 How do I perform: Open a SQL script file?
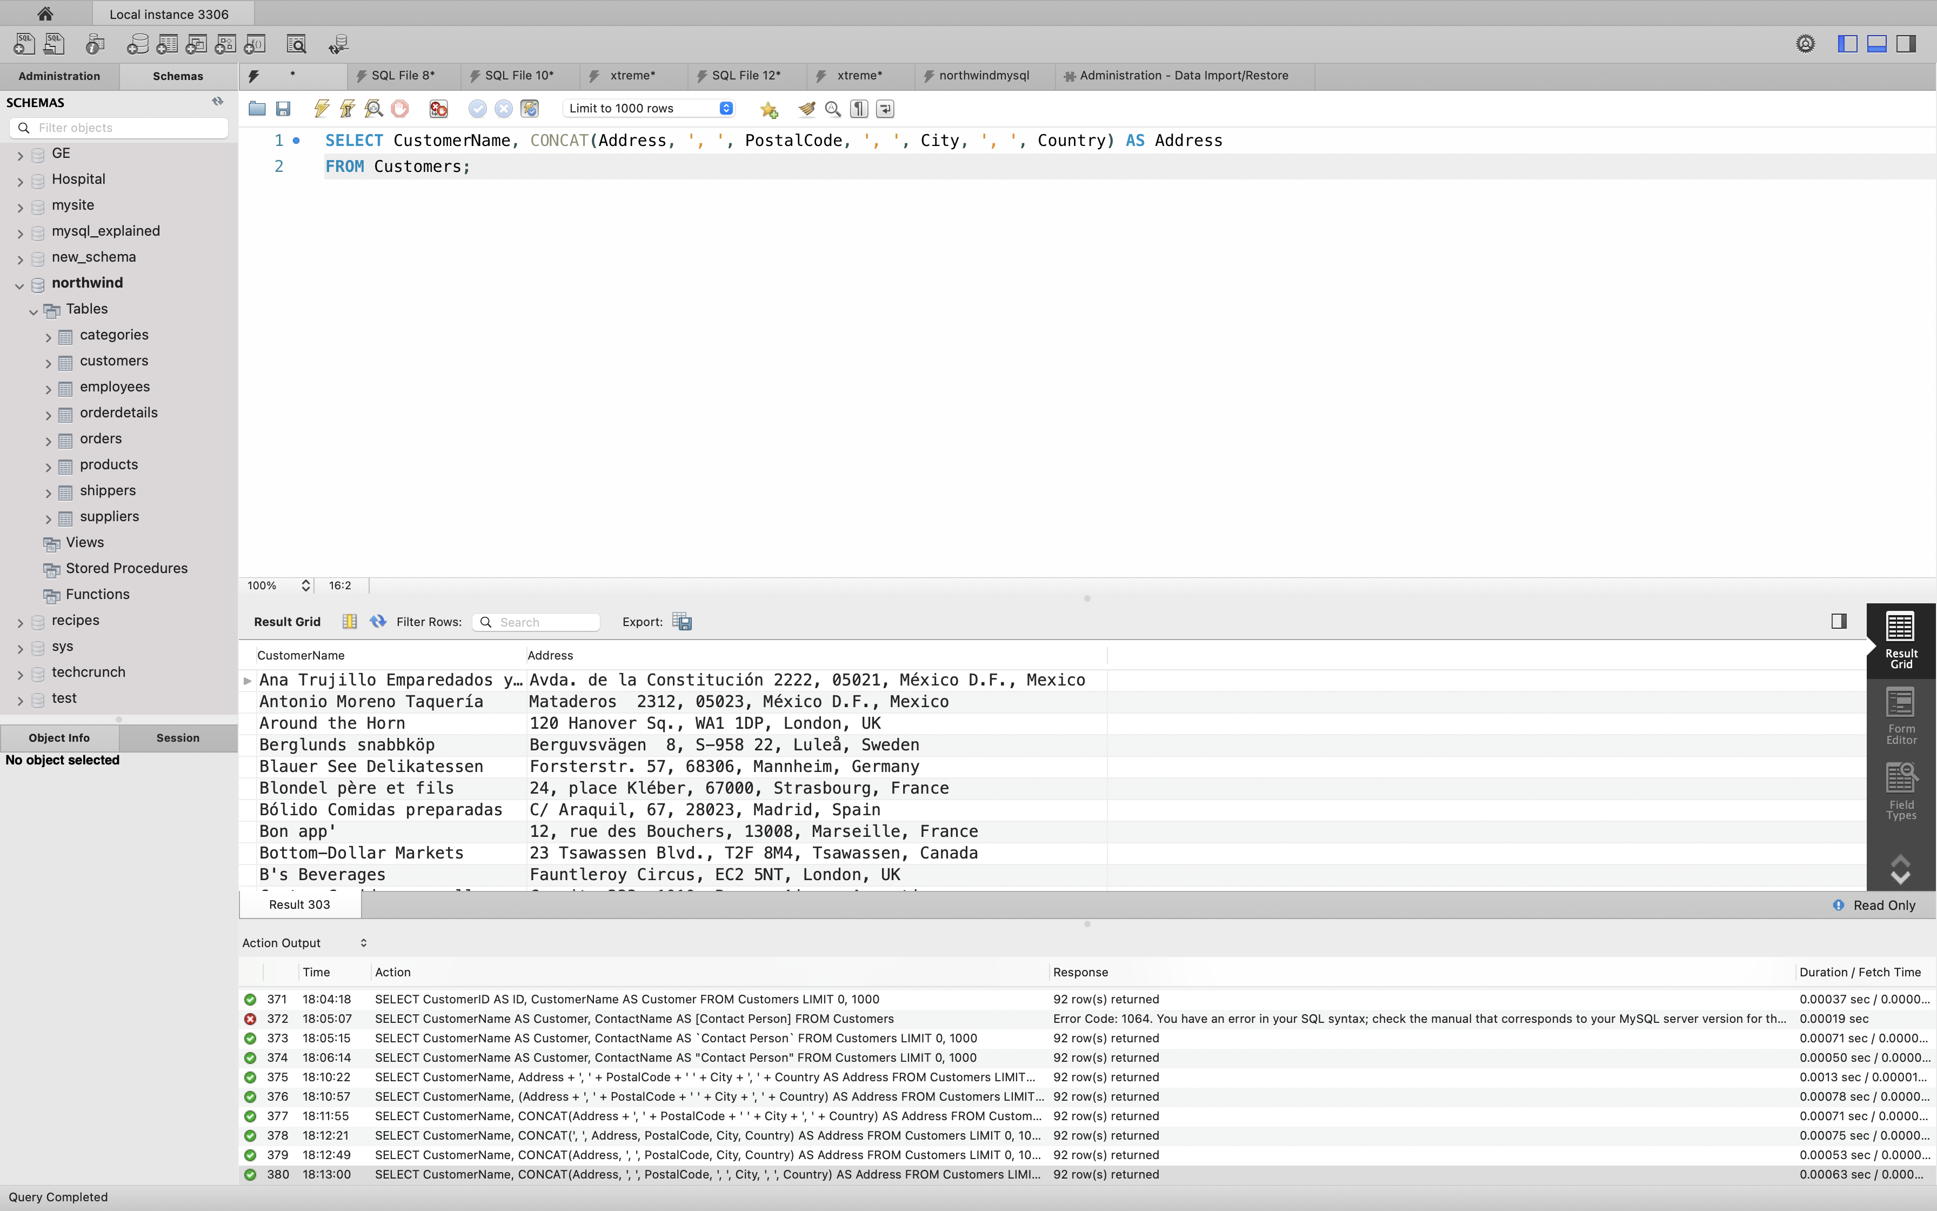click(257, 108)
